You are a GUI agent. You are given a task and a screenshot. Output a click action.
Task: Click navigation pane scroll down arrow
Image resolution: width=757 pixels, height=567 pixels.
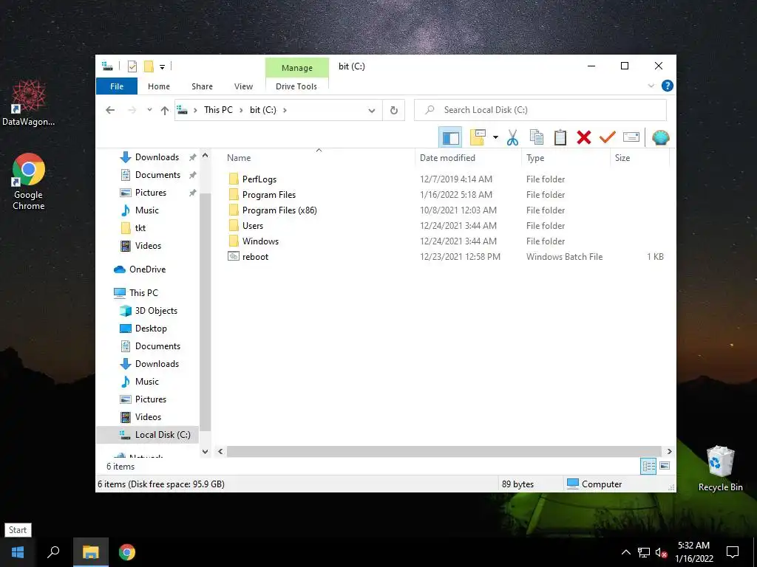tap(206, 452)
